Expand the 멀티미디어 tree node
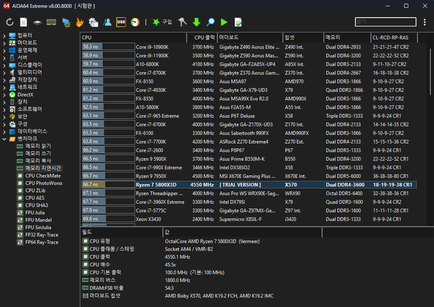 [x=4, y=73]
